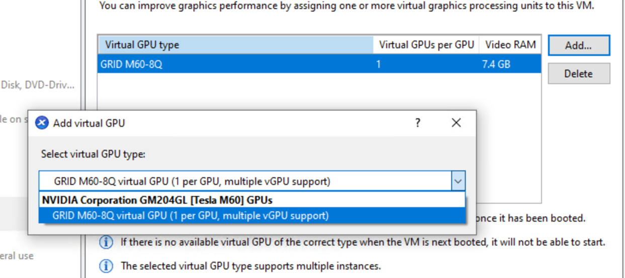The height and width of the screenshot is (278, 625).
Task: Click the Add virtual GPU title bar
Action: point(226,122)
